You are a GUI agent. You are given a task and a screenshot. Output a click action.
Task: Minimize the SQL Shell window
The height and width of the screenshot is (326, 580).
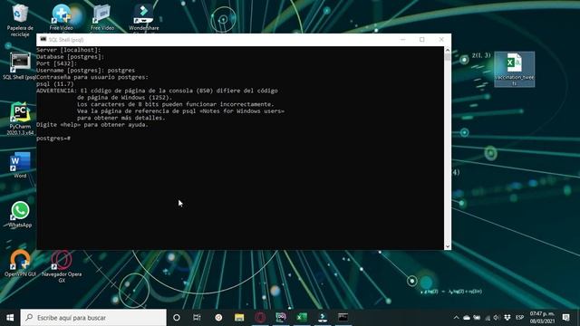[x=402, y=40]
